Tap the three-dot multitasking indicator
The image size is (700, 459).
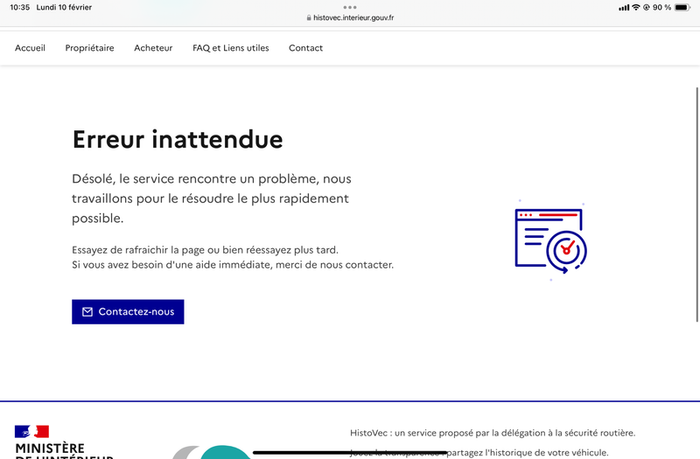(350, 7)
